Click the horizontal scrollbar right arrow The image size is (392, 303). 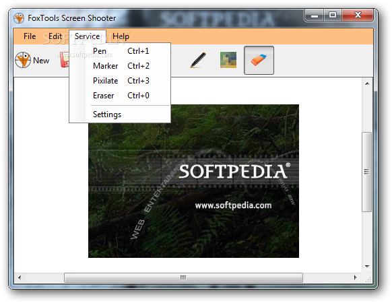[x=355, y=277]
